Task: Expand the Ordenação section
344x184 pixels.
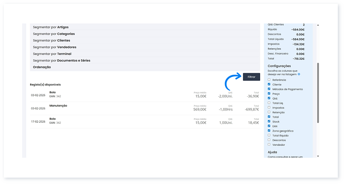Action: [42, 67]
